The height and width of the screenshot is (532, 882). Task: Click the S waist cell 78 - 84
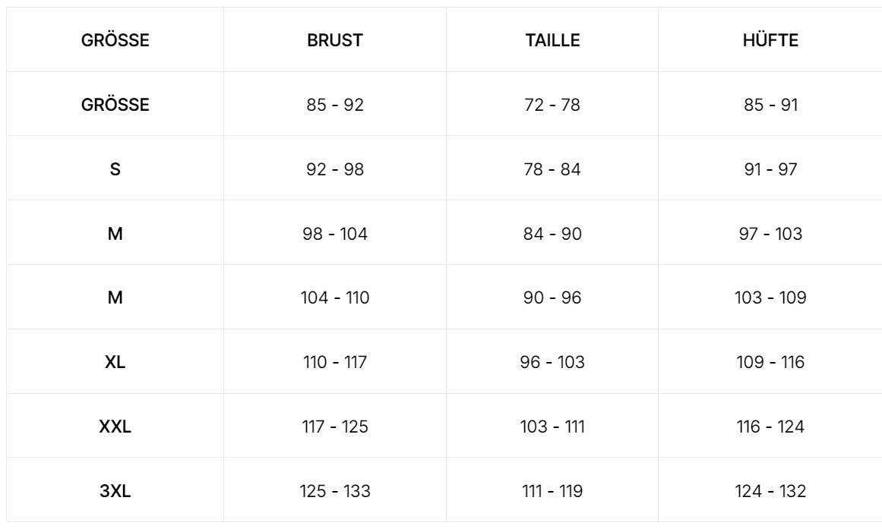pos(552,170)
